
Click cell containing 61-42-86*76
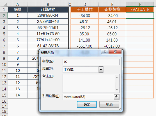pyautogui.click(x=48, y=46)
